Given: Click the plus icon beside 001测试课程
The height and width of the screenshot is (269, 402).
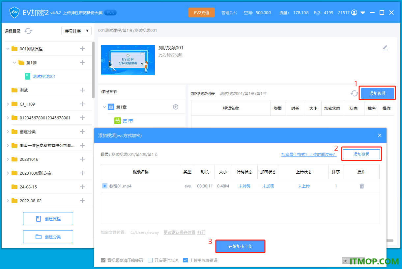Looking at the screenshot, I should point(82,49).
